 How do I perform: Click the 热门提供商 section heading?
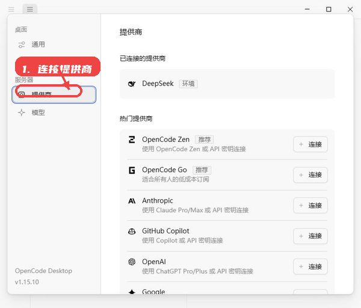[136, 119]
